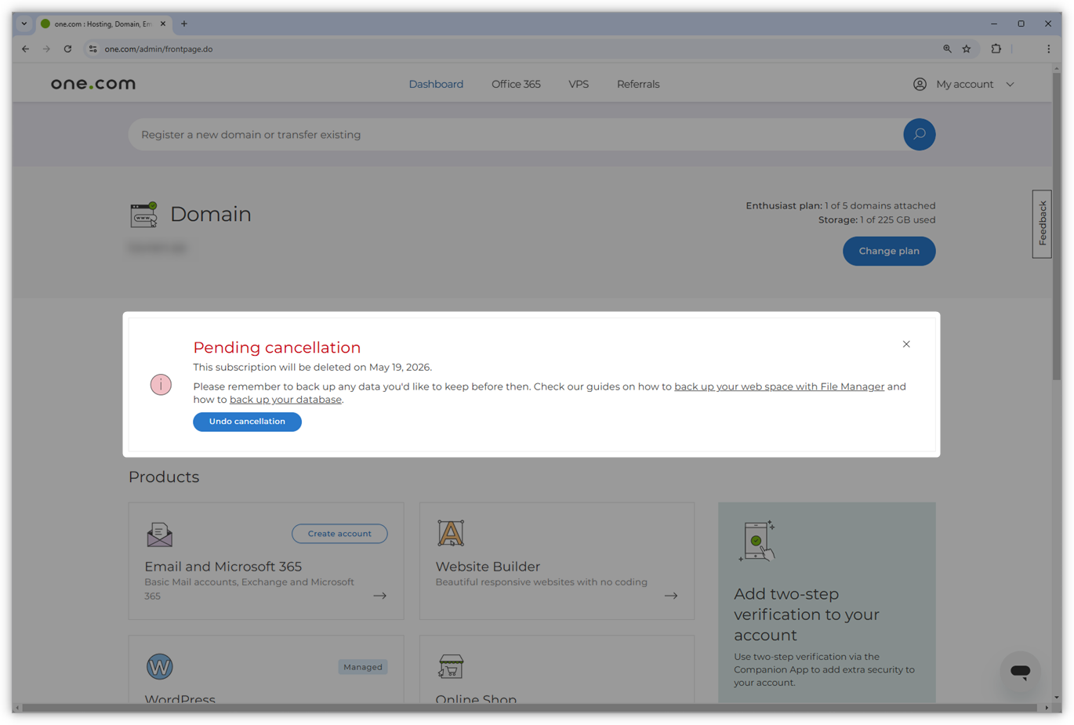This screenshot has height=725, width=1074.
Task: Open the back up your database guide
Action: pos(285,399)
